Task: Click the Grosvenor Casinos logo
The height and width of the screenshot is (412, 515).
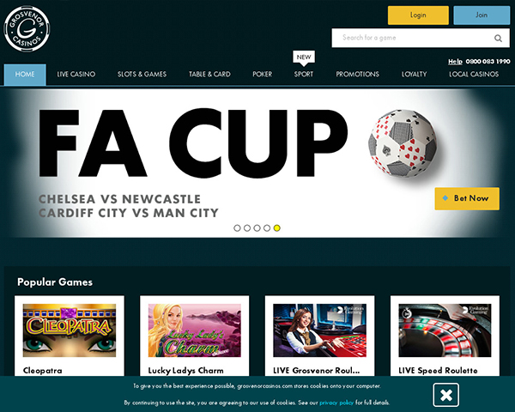Action: (x=27, y=29)
